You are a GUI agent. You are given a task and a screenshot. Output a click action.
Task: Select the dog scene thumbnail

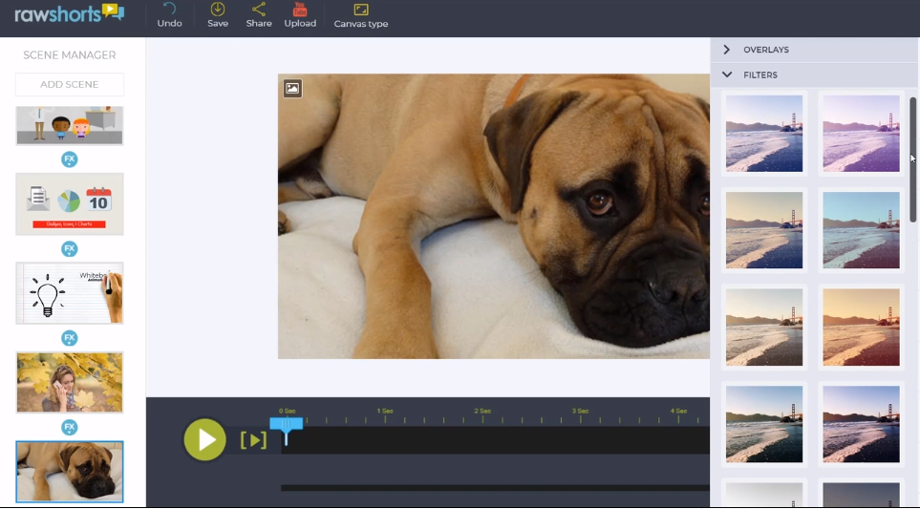coord(69,472)
